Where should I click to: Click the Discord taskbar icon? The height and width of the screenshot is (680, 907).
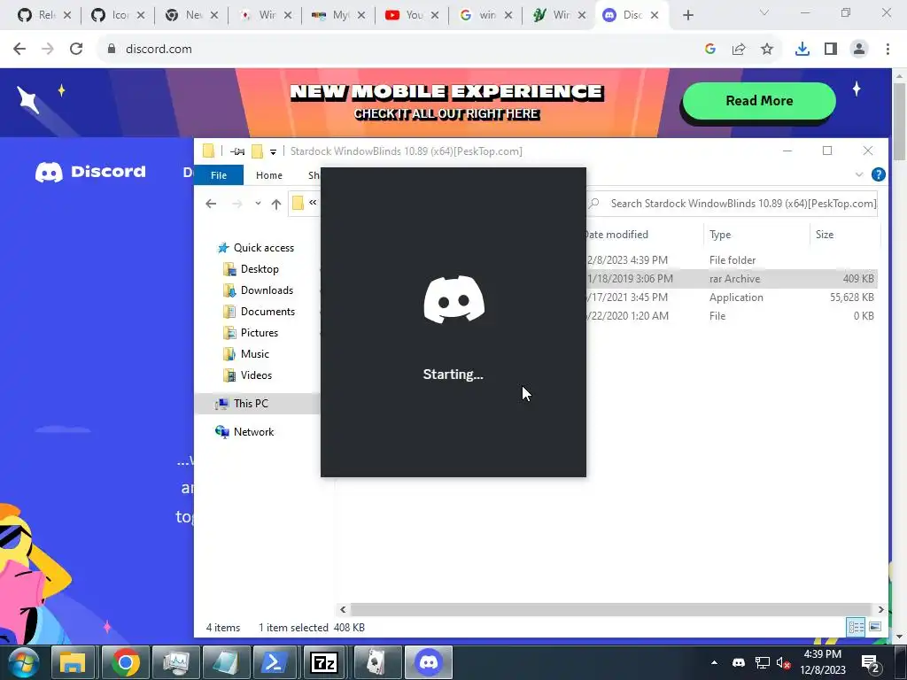coord(428,662)
